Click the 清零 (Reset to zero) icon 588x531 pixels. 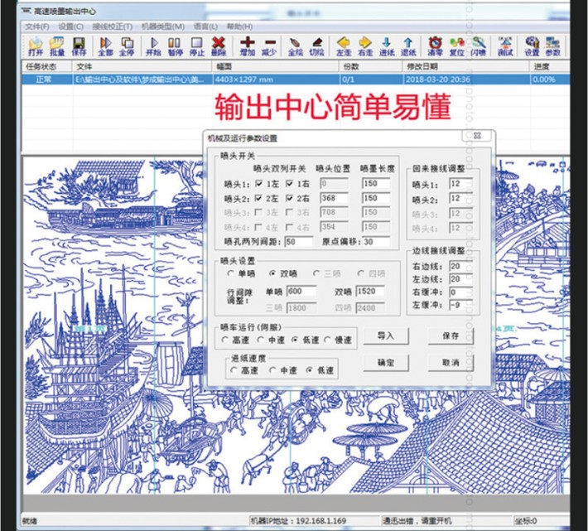(434, 46)
